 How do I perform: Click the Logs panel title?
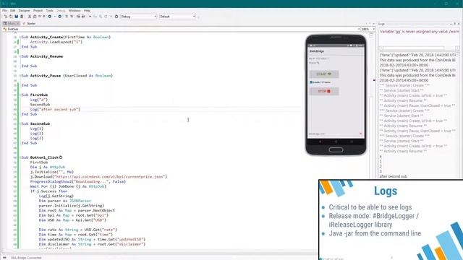click(x=381, y=24)
